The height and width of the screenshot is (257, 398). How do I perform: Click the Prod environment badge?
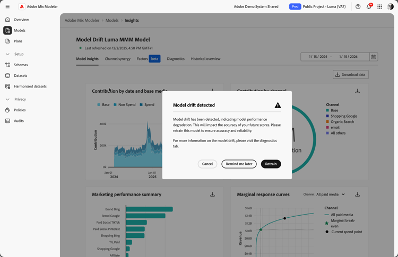click(295, 6)
